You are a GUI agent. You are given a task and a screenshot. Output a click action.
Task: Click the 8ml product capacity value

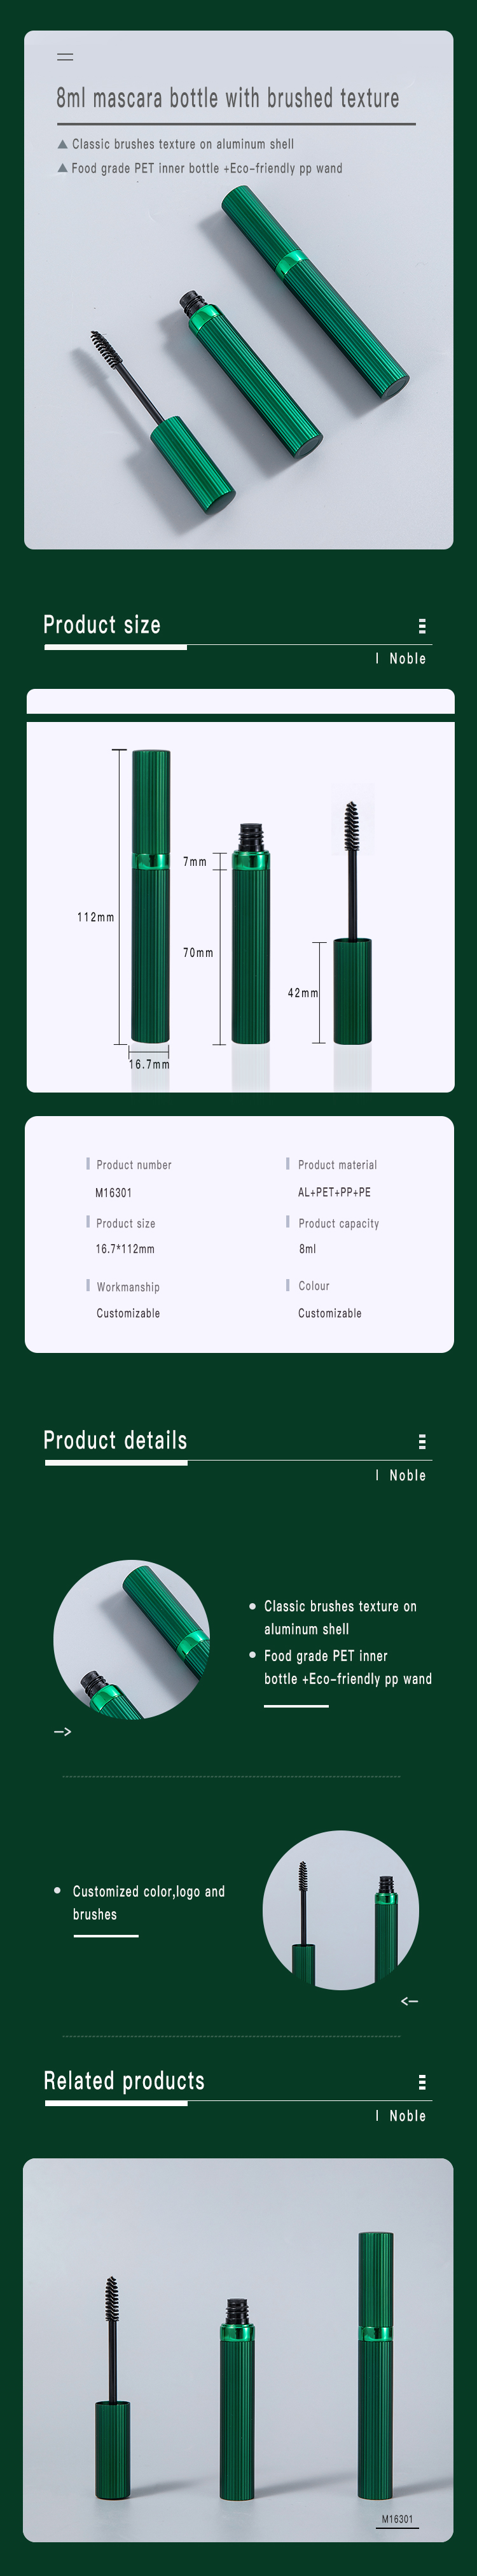click(x=307, y=1249)
